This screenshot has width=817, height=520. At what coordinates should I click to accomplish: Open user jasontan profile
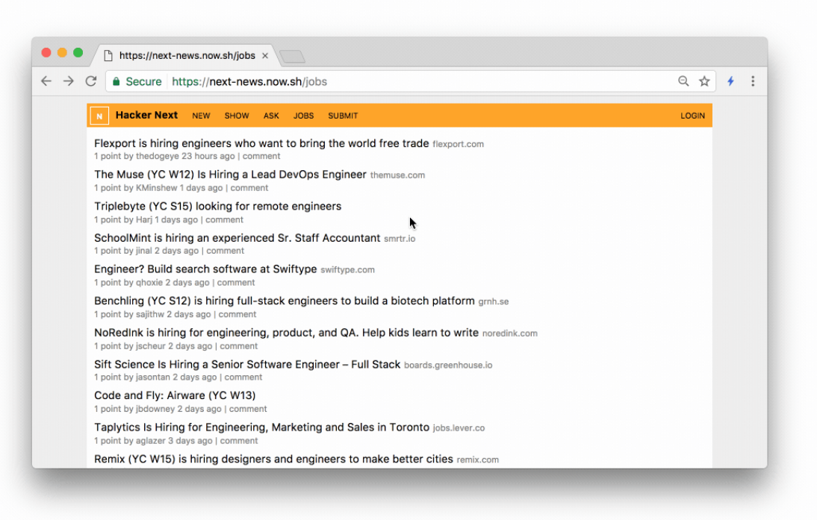point(152,378)
